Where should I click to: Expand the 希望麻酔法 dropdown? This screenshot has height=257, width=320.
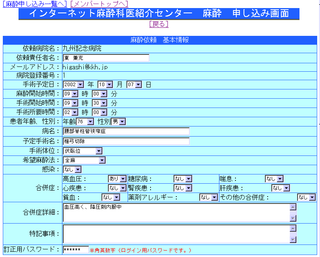(x=84, y=160)
